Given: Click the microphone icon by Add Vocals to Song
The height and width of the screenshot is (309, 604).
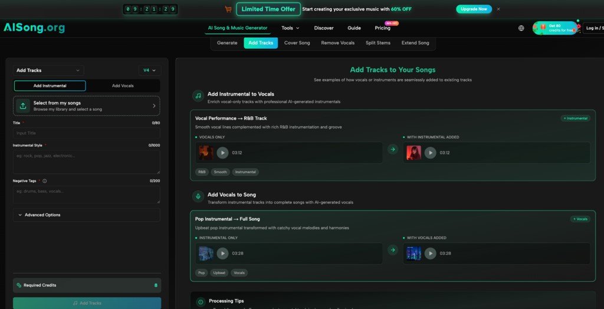Looking at the screenshot, I should tap(198, 196).
